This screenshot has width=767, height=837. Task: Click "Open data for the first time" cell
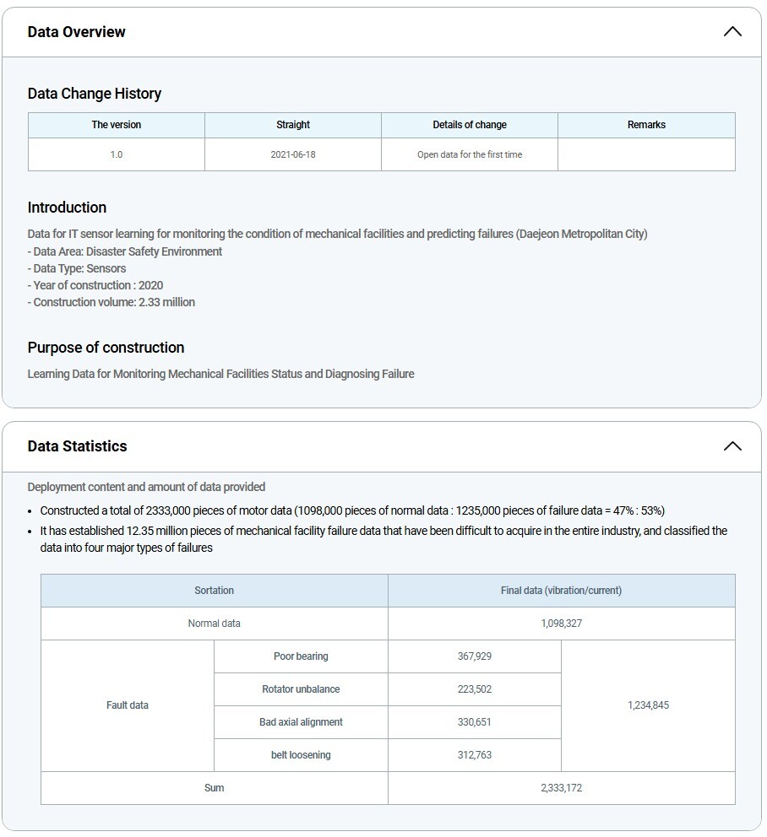coord(470,155)
